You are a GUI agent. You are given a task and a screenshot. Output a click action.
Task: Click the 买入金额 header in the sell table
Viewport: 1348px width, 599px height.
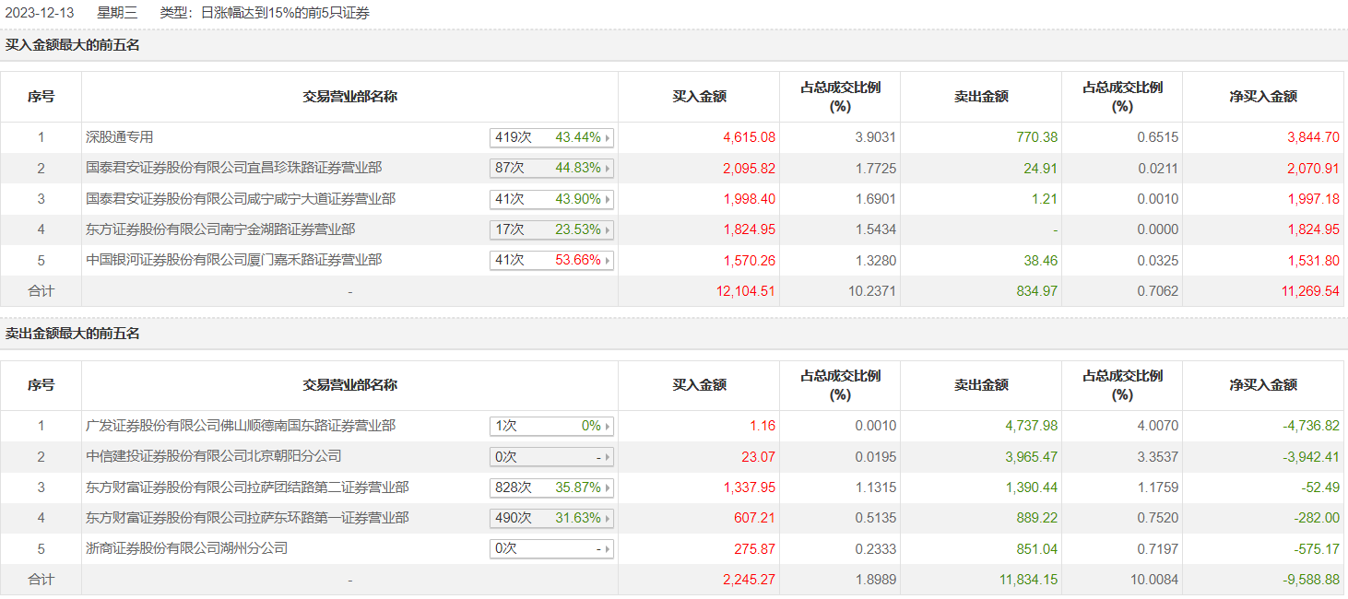[699, 385]
